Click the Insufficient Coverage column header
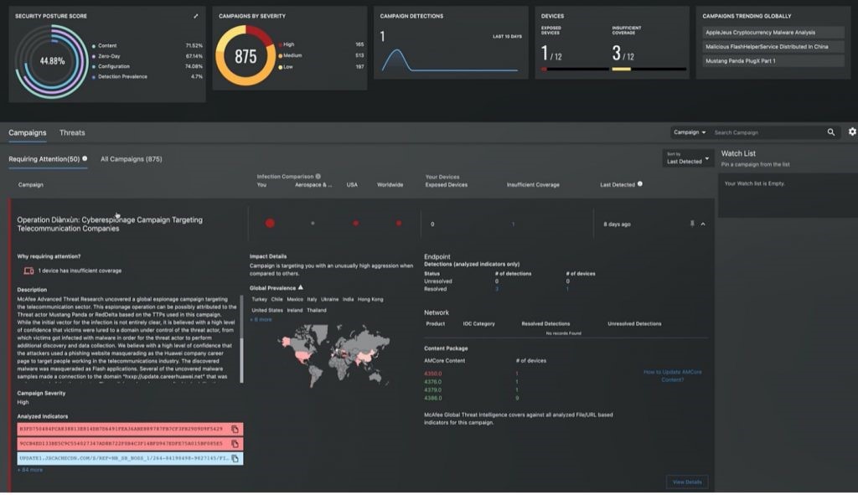The height and width of the screenshot is (495, 858). tap(533, 185)
